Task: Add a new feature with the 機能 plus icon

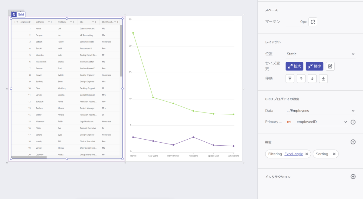Action: [x=353, y=141]
